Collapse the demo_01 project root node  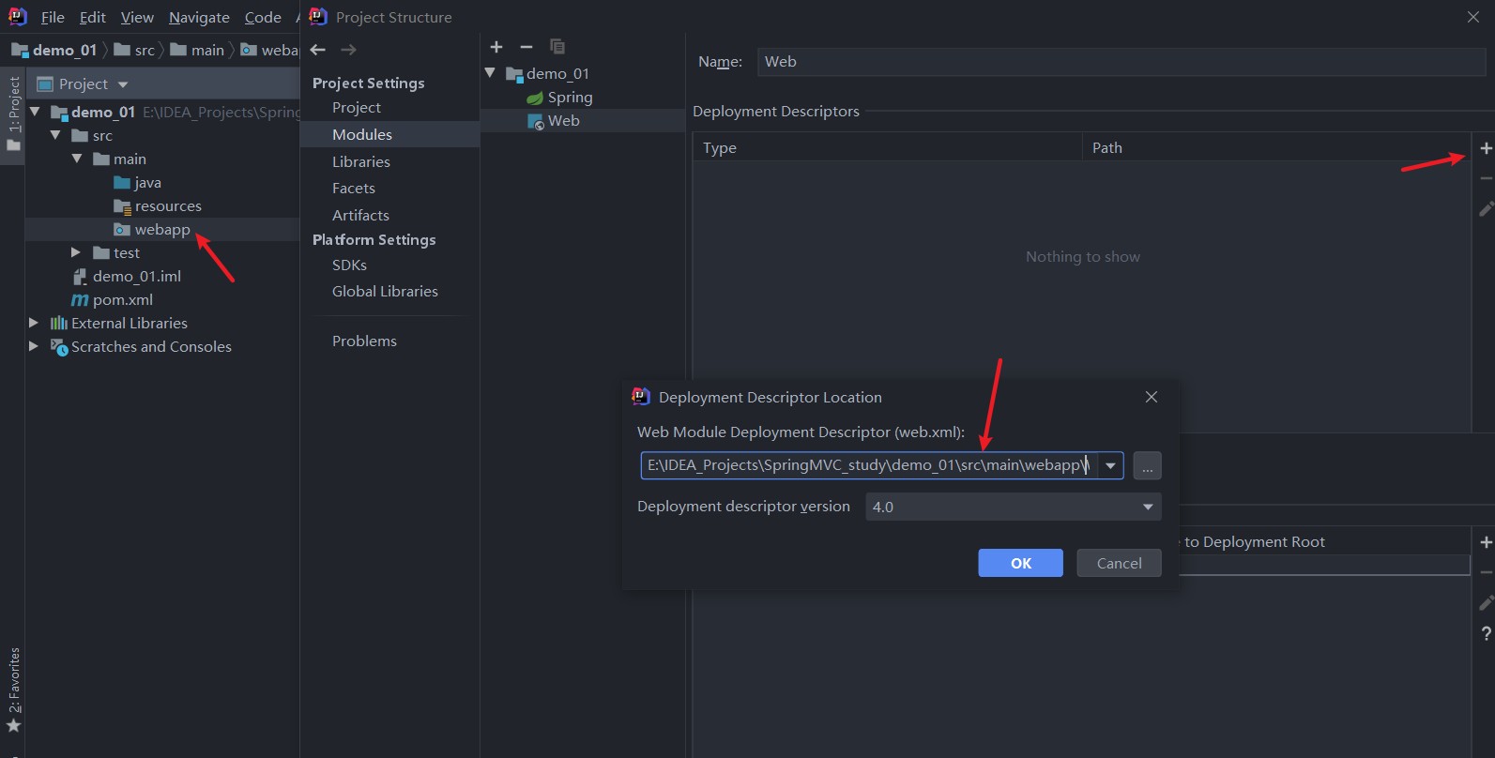pyautogui.click(x=35, y=112)
